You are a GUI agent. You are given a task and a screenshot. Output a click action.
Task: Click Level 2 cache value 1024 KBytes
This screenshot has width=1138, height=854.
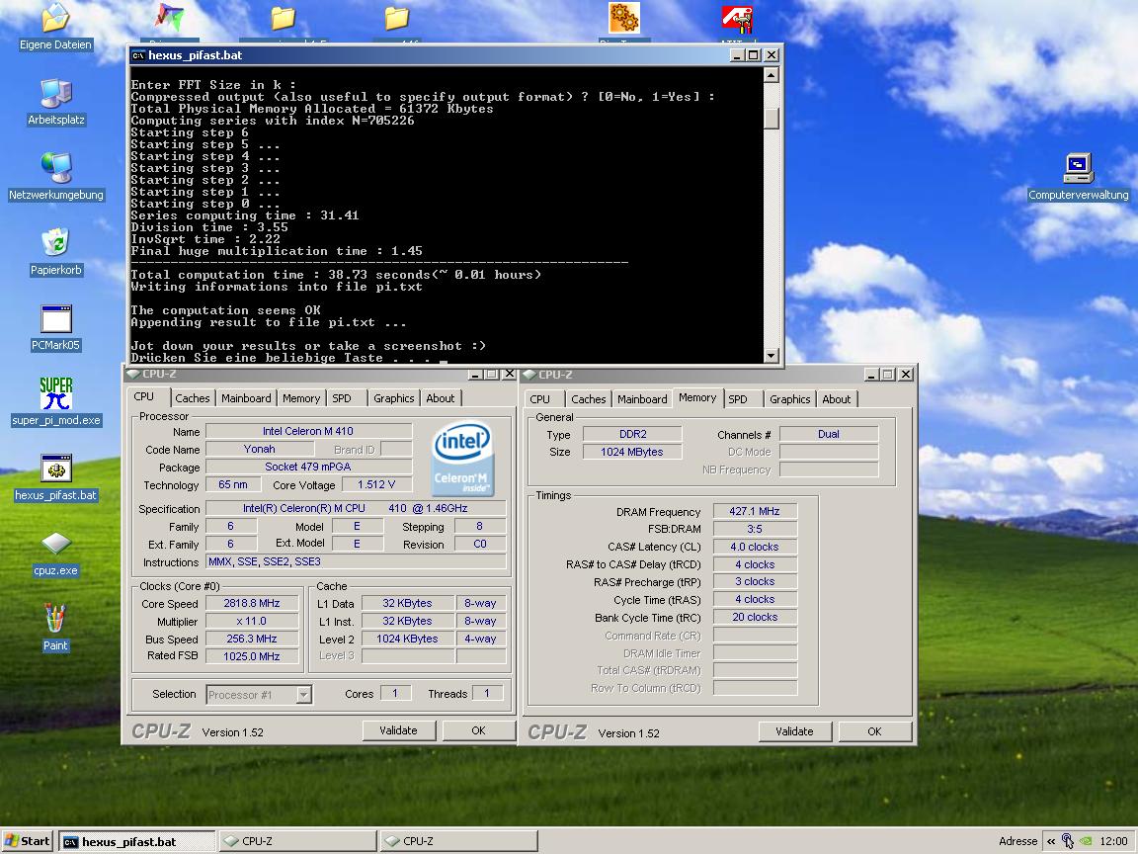(x=408, y=639)
